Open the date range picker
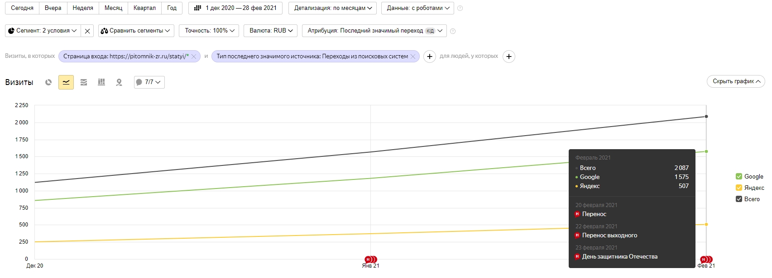 (x=235, y=8)
